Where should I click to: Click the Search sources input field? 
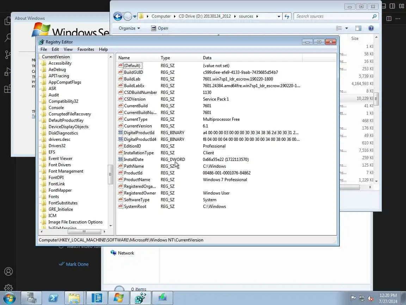point(333,16)
